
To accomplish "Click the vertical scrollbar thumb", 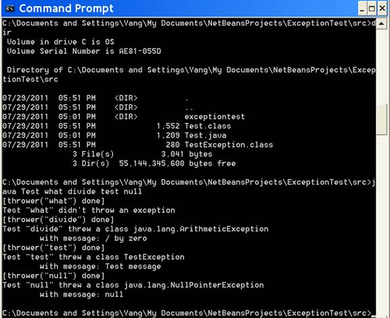I will coord(382,120).
